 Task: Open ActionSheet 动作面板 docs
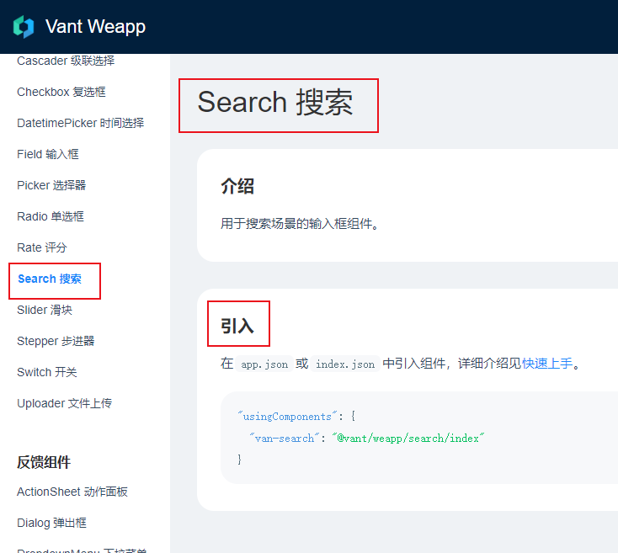point(72,492)
